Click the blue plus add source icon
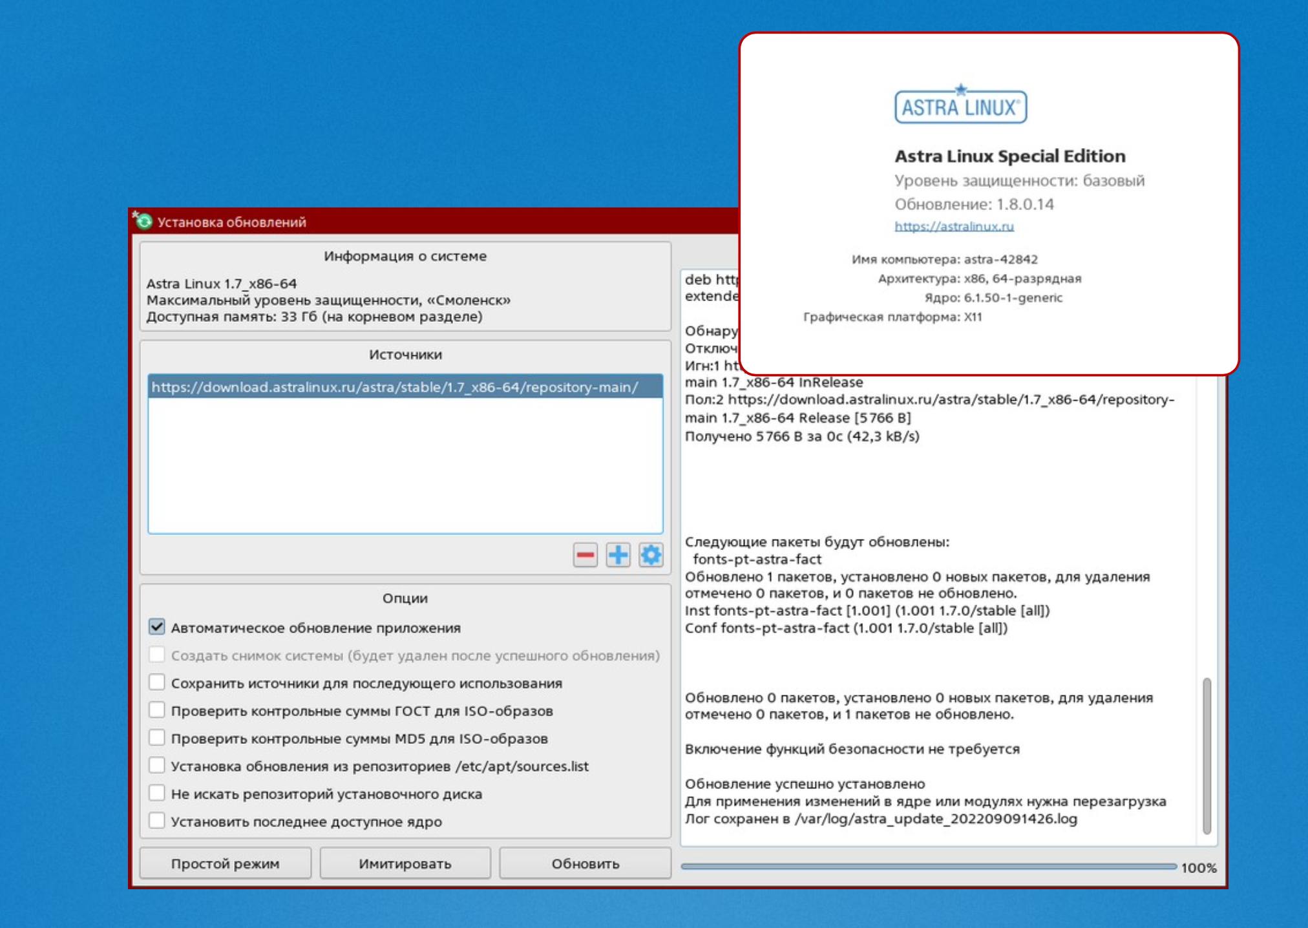The height and width of the screenshot is (928, 1308). [x=618, y=554]
